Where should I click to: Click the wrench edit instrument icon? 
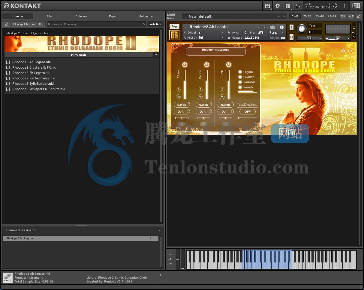[x=174, y=27]
